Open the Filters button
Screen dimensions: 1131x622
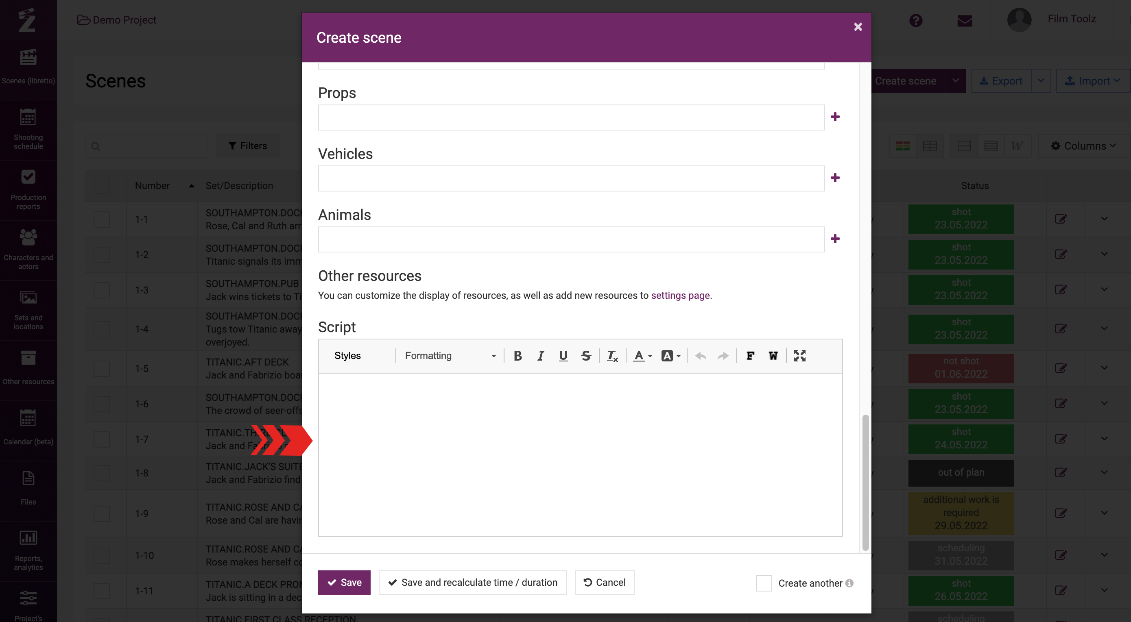(x=248, y=146)
